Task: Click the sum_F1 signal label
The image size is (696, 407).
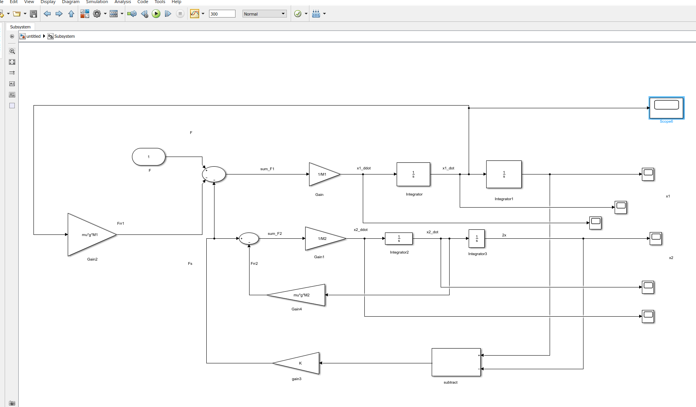Action: (x=267, y=169)
